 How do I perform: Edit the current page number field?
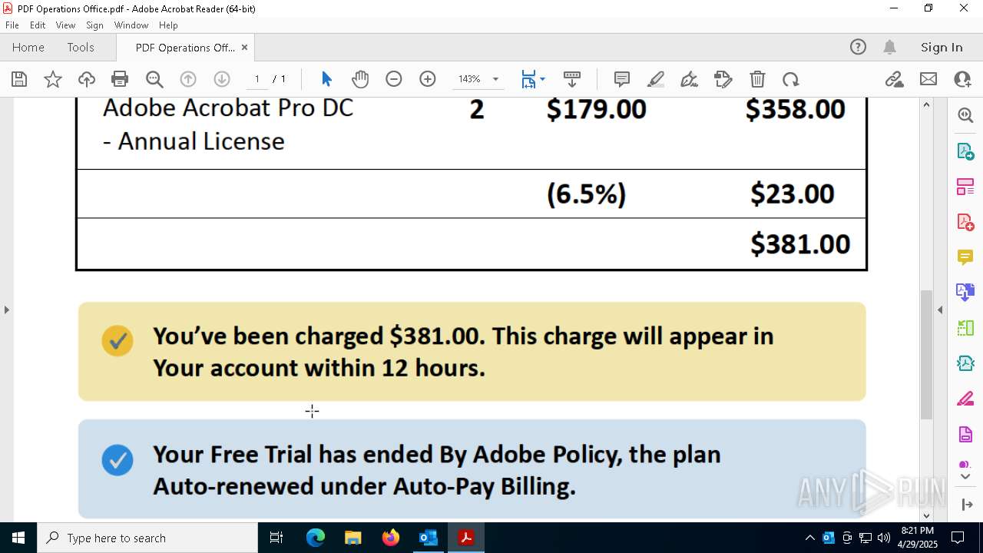[257, 79]
